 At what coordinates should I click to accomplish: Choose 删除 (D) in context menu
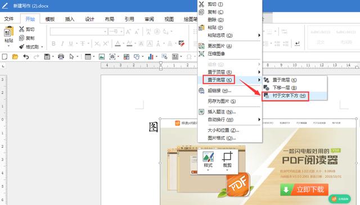click(x=229, y=20)
